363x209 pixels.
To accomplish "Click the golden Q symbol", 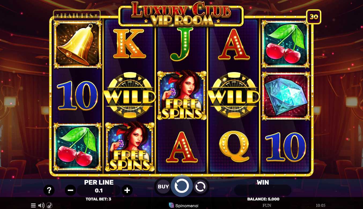I will click(x=234, y=147).
